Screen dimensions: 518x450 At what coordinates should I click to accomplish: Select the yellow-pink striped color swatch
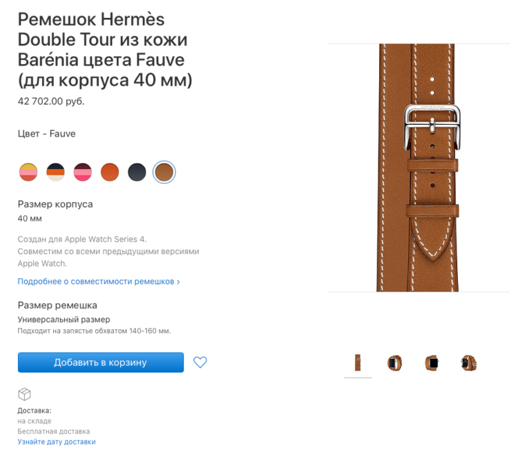tap(28, 173)
